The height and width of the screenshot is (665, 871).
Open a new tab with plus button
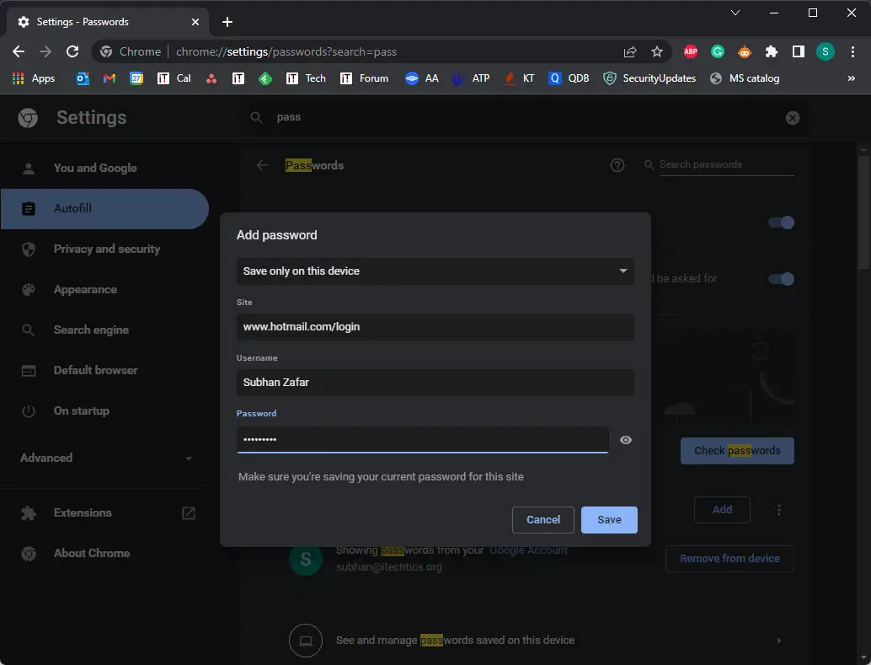227,22
